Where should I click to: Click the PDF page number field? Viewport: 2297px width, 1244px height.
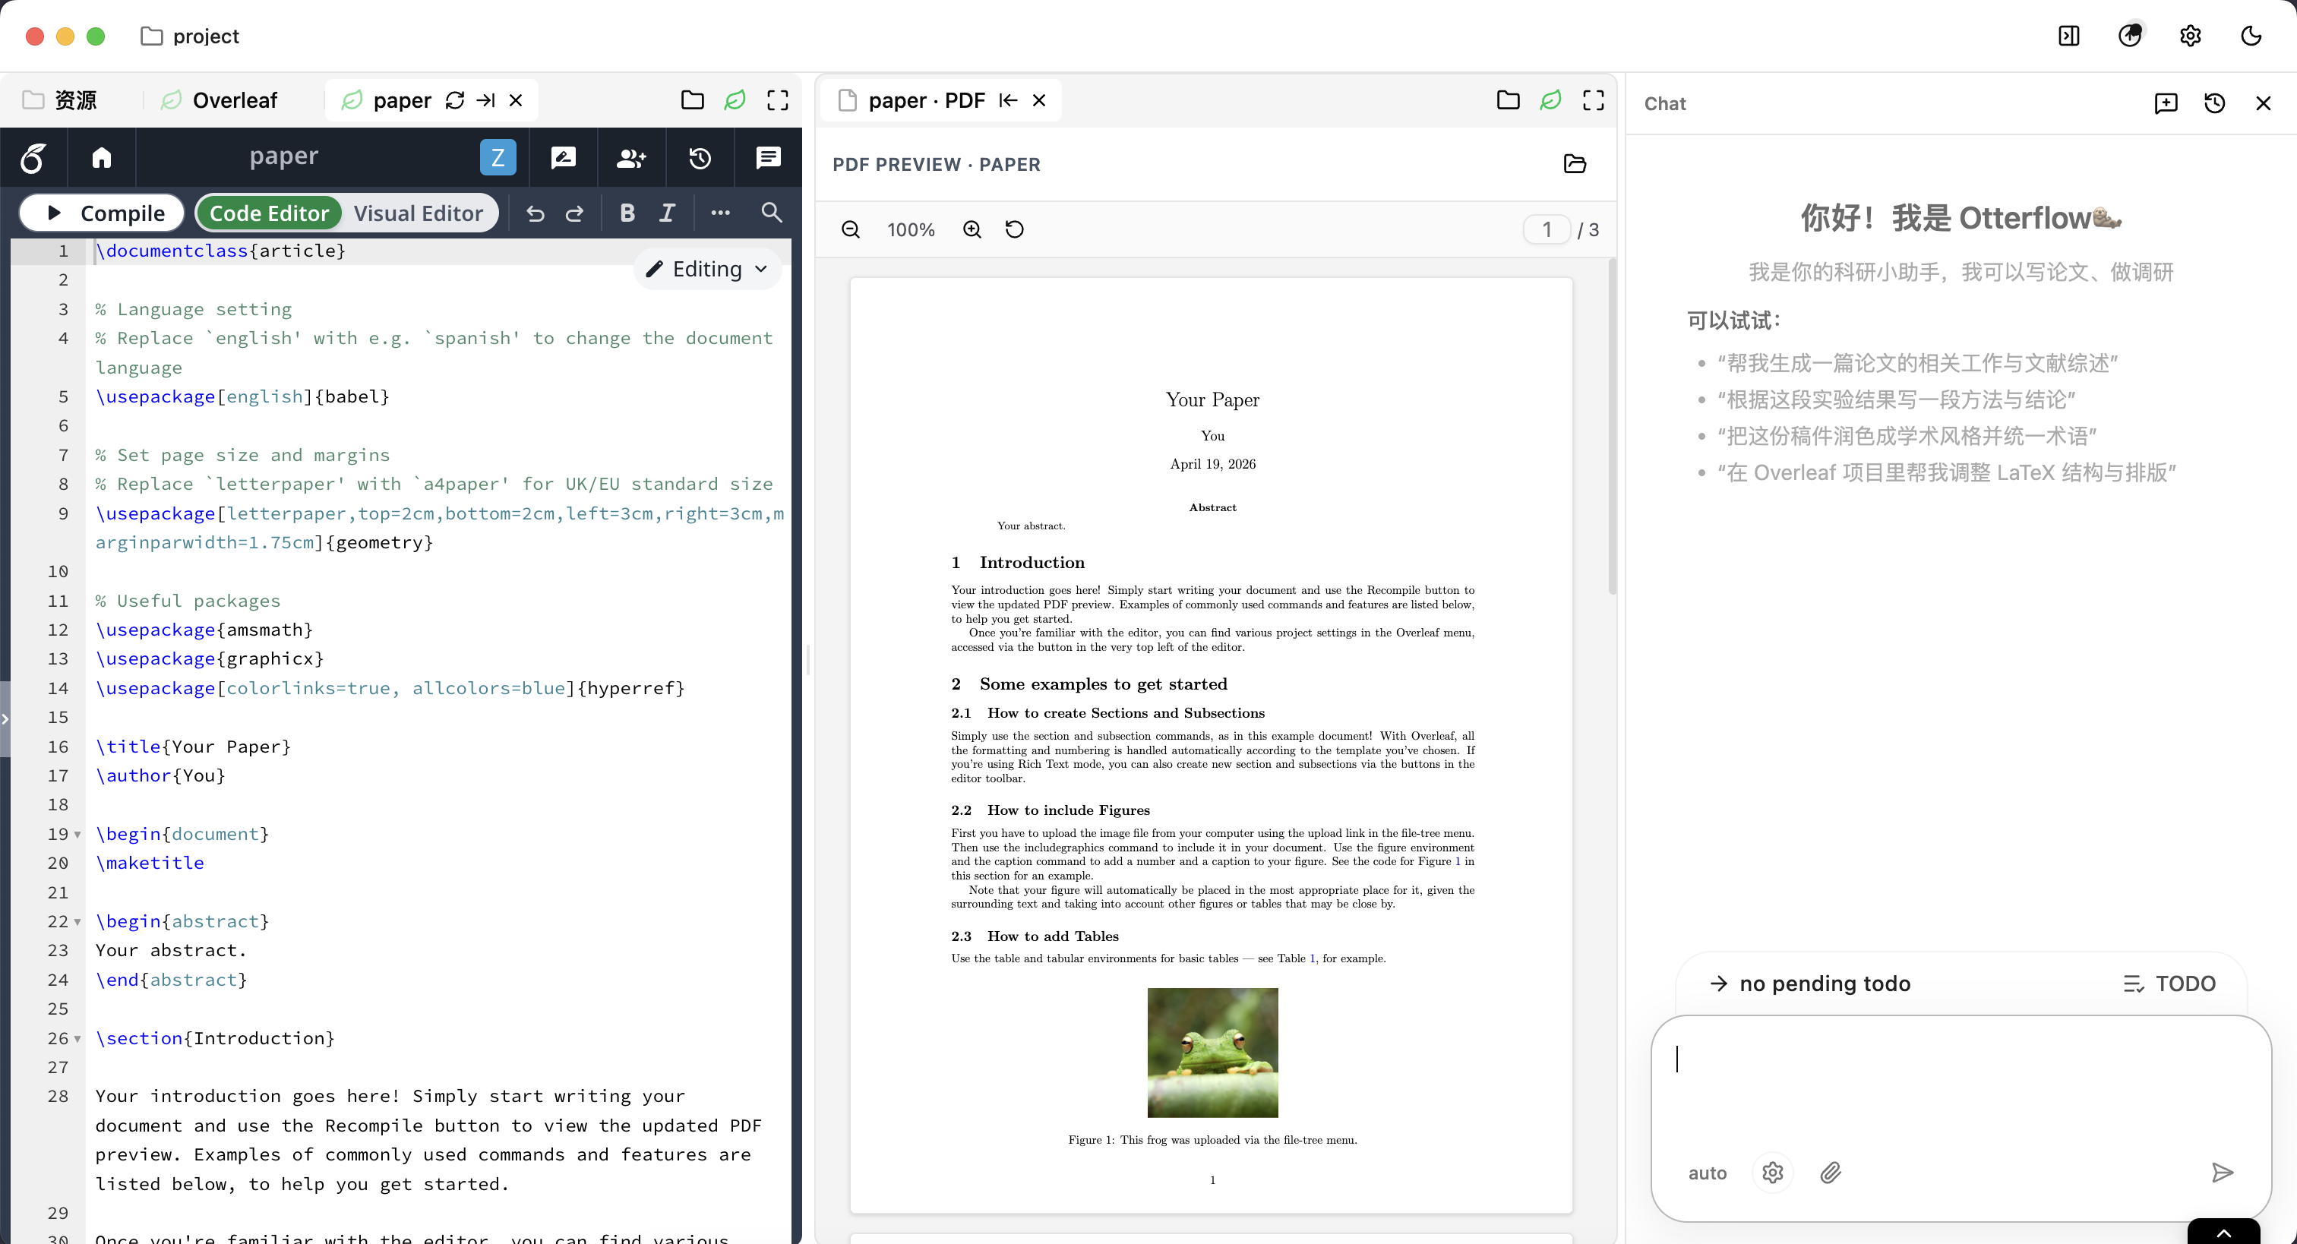pyautogui.click(x=1547, y=230)
